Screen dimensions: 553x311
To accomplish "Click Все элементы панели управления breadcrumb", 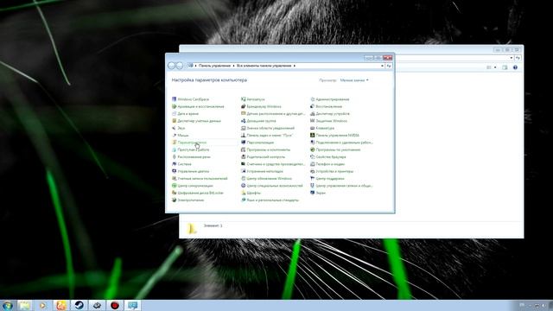I will click(264, 66).
